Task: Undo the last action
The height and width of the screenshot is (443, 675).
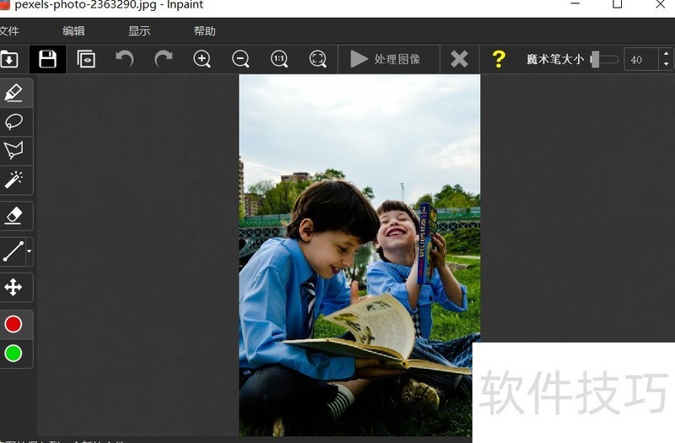Action: [124, 59]
